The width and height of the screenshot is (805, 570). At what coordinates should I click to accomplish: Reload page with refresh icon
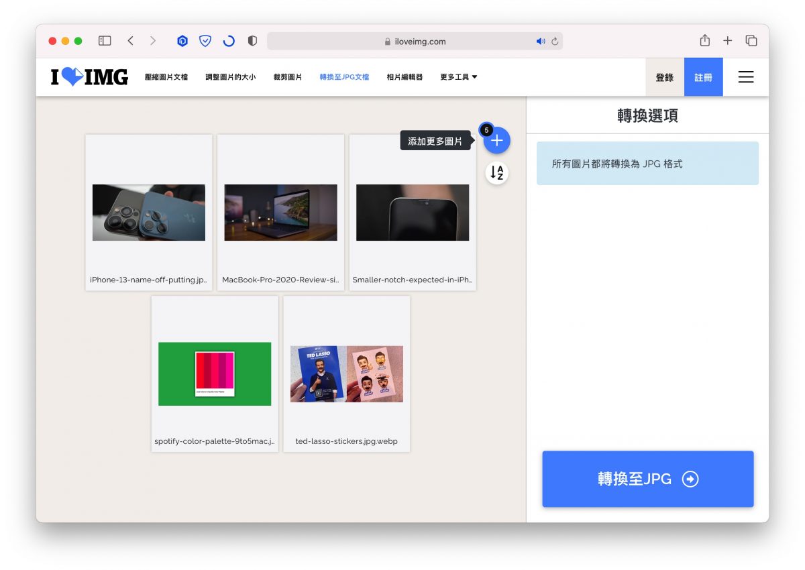(555, 42)
